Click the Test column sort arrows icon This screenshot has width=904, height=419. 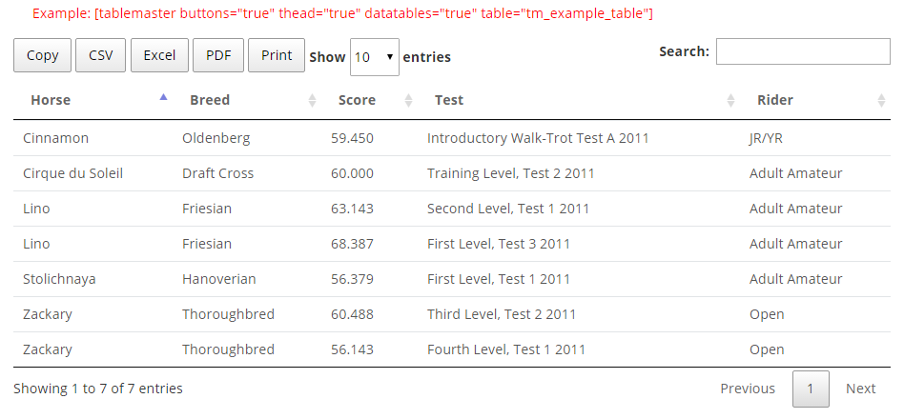point(730,101)
